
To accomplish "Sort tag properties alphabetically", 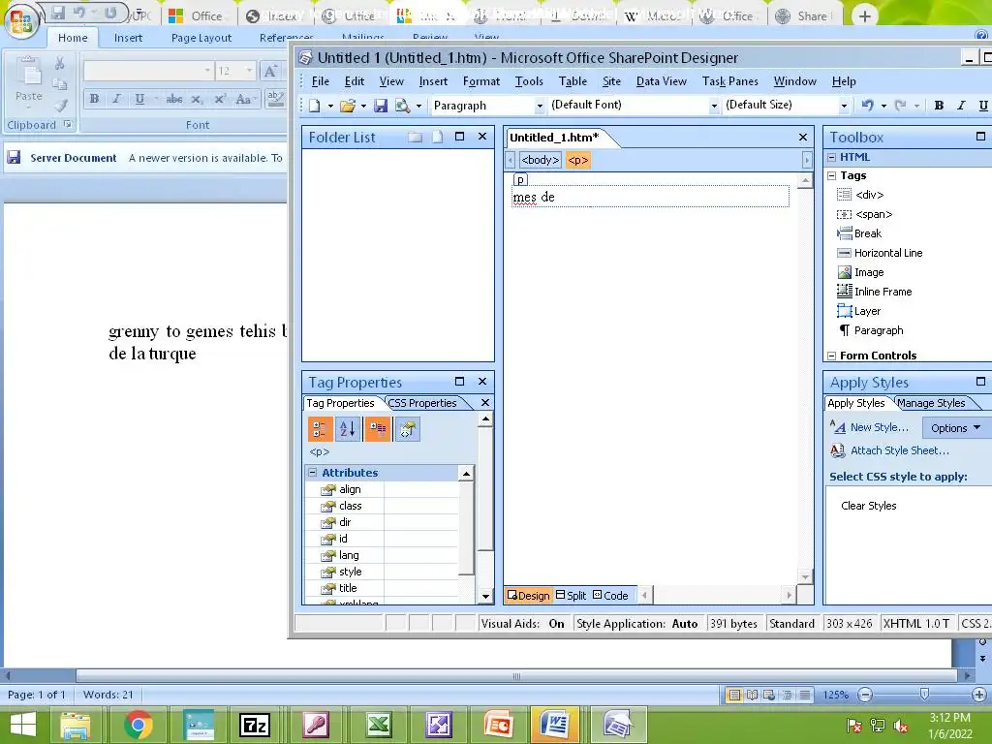I will click(349, 429).
